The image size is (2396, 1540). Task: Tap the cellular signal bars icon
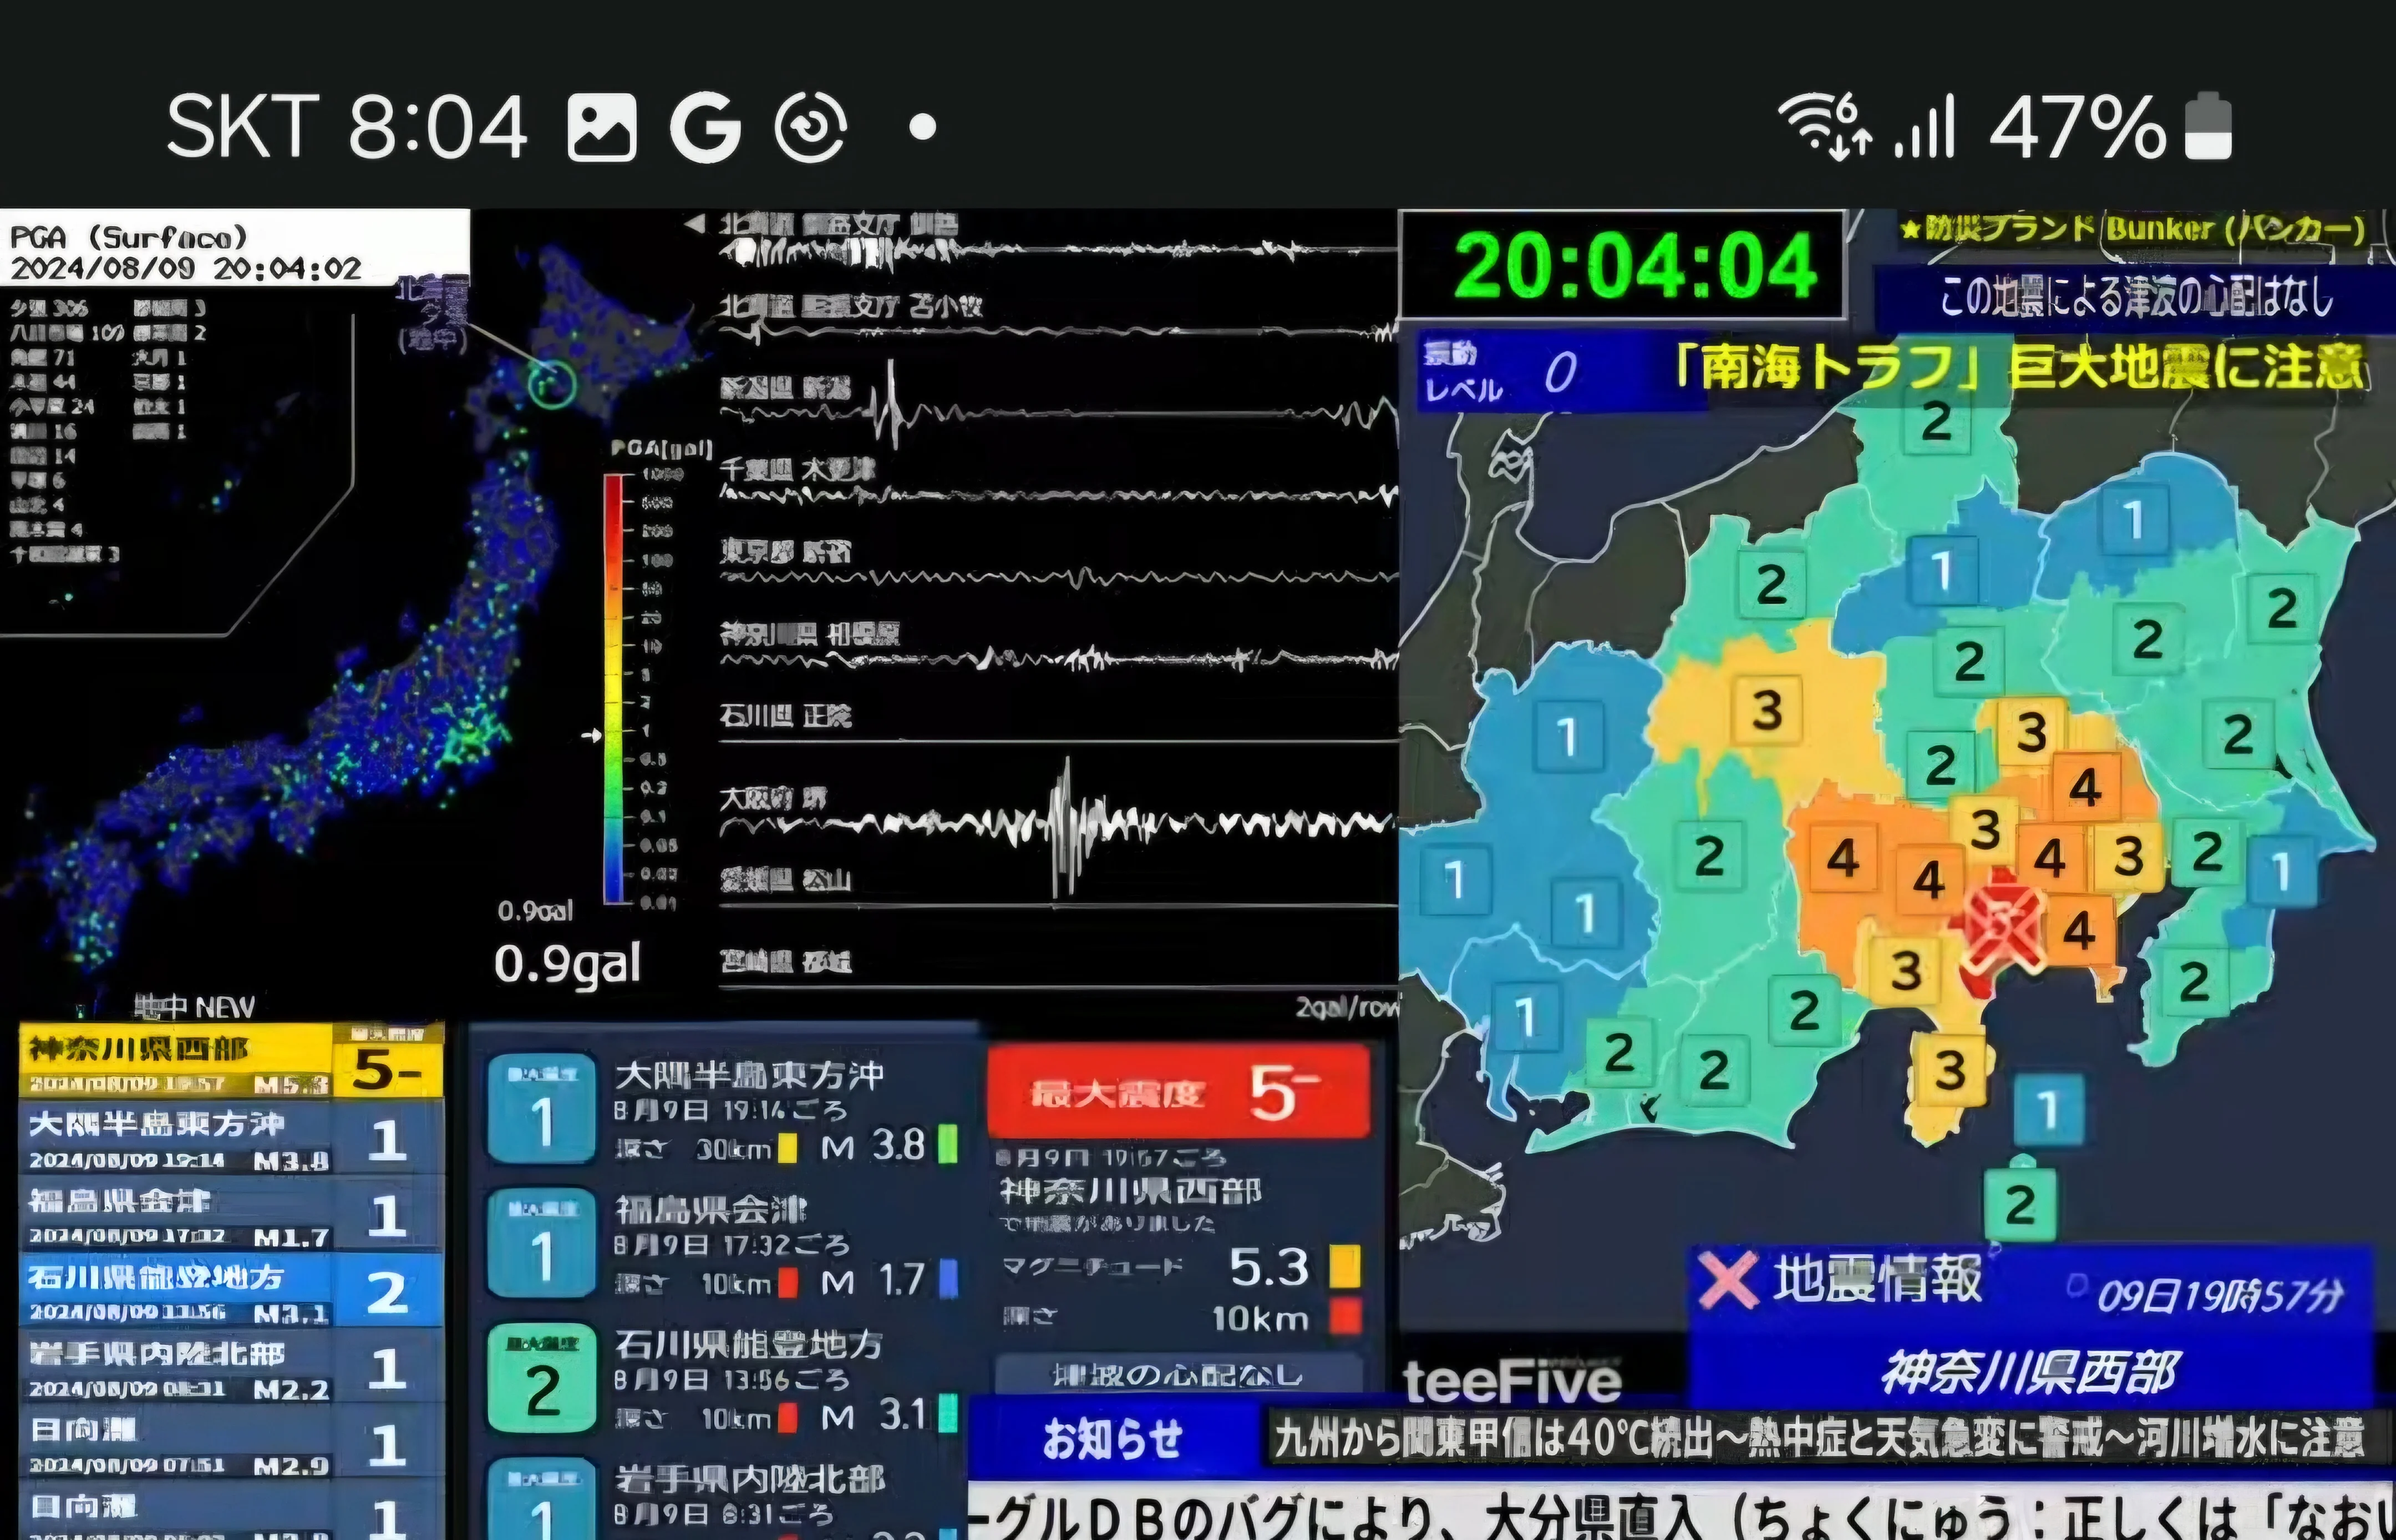(1925, 127)
